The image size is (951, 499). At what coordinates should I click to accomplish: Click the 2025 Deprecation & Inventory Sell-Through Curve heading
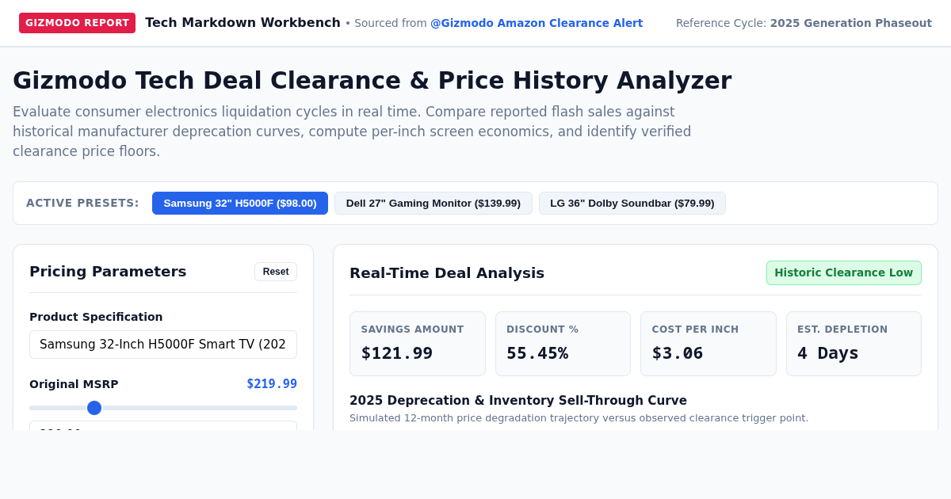click(518, 401)
